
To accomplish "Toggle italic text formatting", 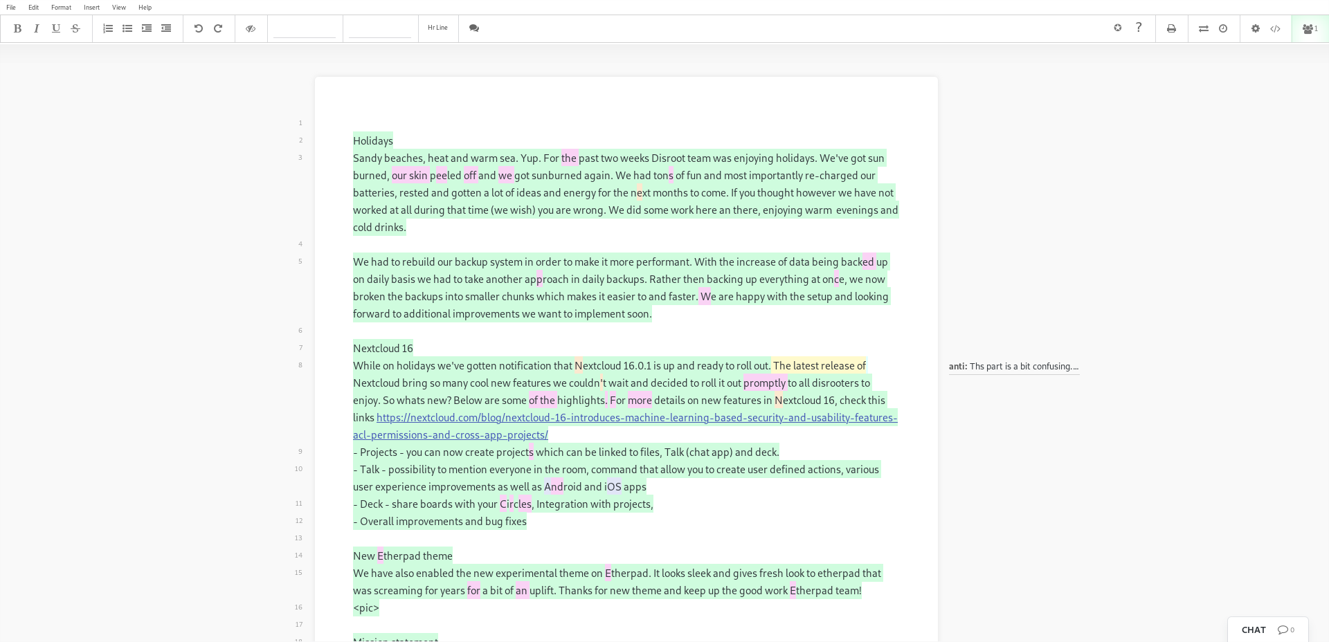I will (x=37, y=28).
